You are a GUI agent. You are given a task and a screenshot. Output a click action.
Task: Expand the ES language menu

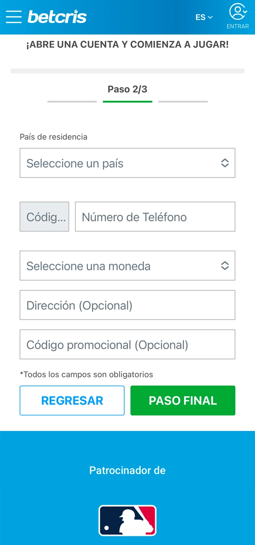click(203, 17)
